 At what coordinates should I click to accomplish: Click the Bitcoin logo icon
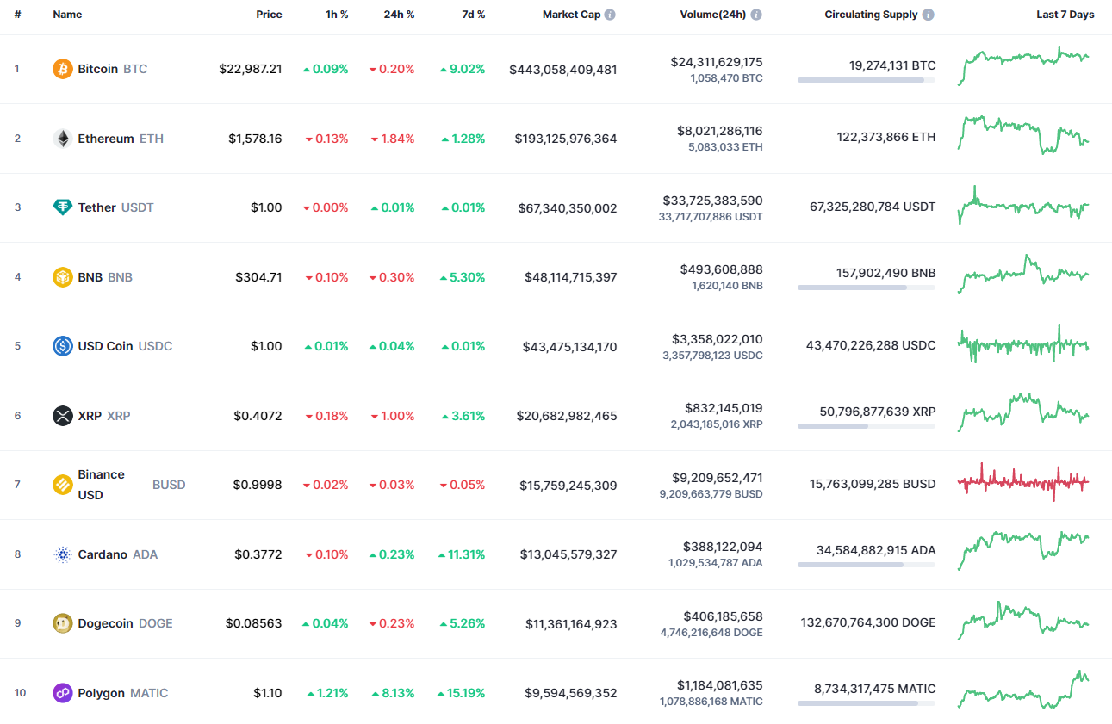(61, 69)
